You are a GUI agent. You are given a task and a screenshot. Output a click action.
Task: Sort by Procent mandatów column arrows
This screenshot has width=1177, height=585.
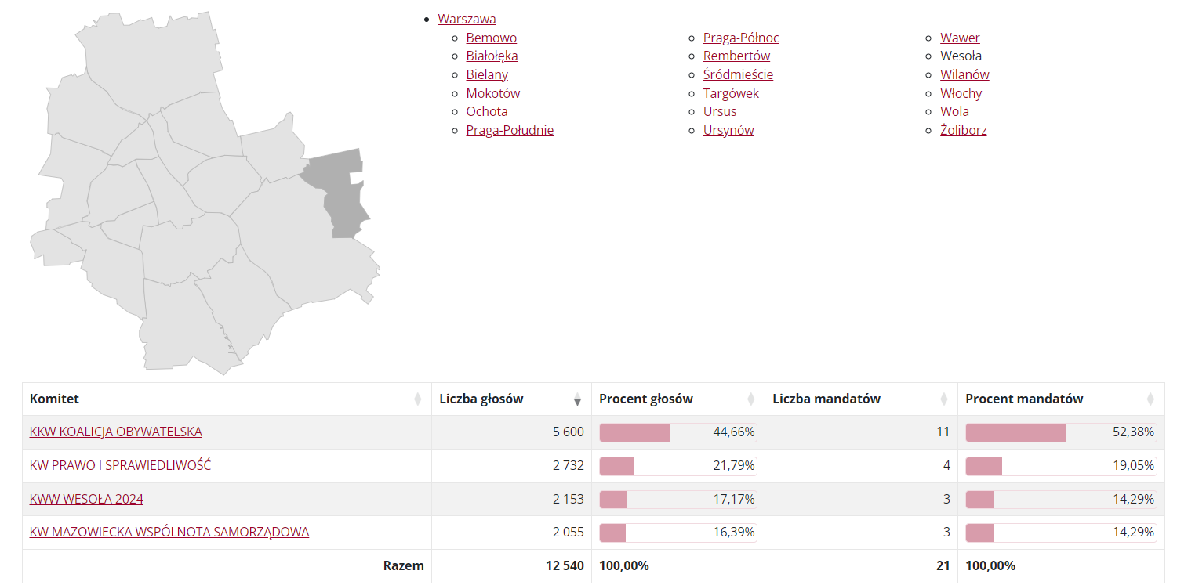[x=1150, y=399]
